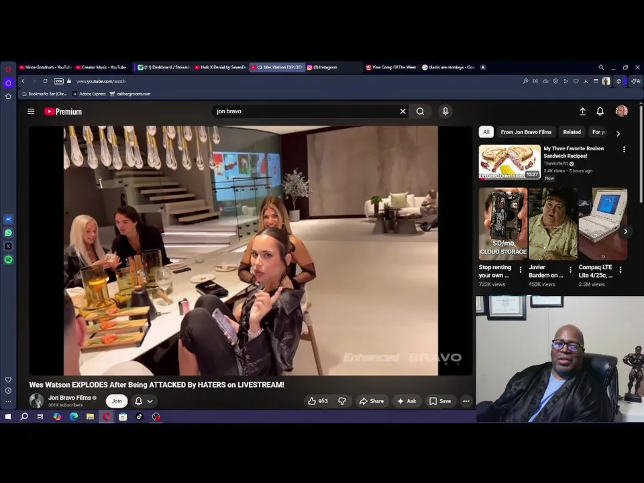Click the Join membership button
644x483 pixels.
point(117,401)
